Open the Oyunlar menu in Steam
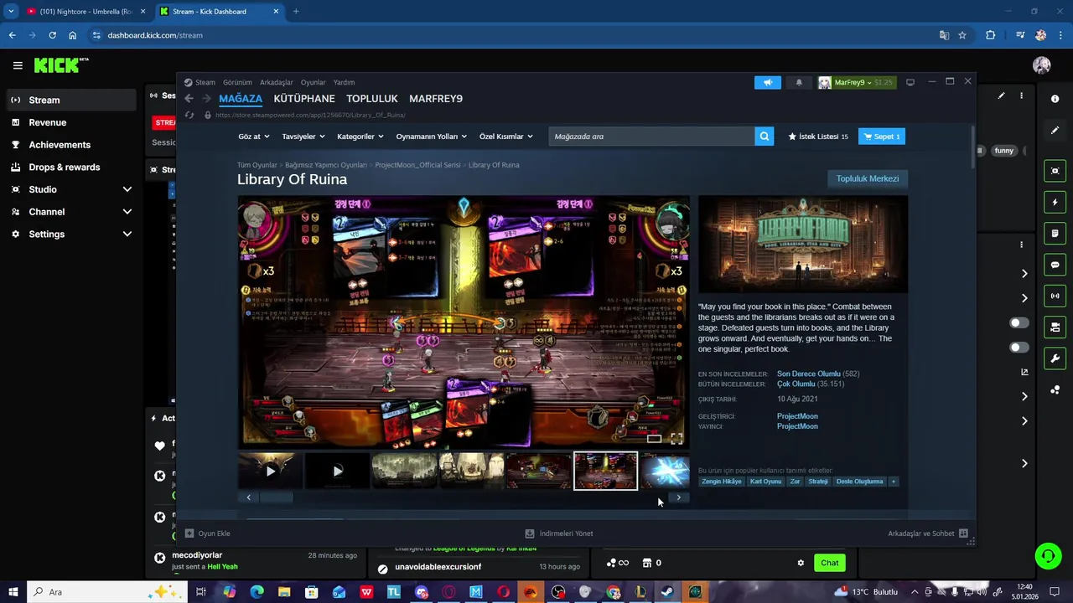Screen dimensions: 1073x603 [314, 82]
